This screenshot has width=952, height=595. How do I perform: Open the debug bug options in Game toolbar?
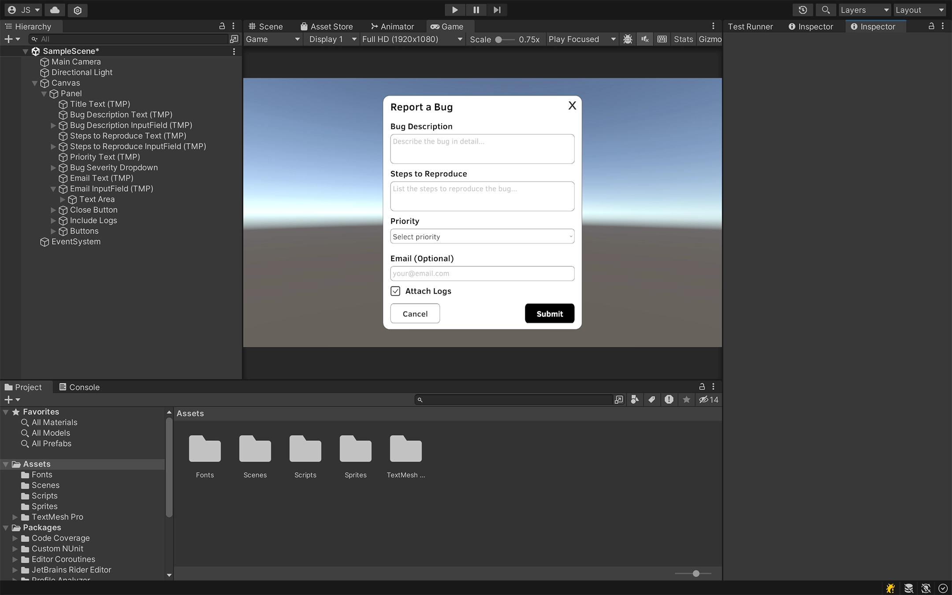pyautogui.click(x=628, y=39)
